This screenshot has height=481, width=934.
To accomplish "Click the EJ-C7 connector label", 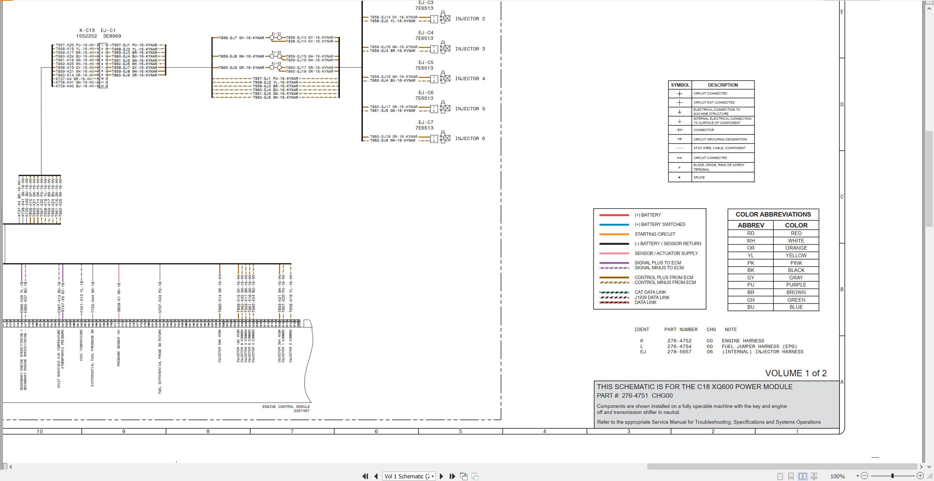I will tap(426, 122).
